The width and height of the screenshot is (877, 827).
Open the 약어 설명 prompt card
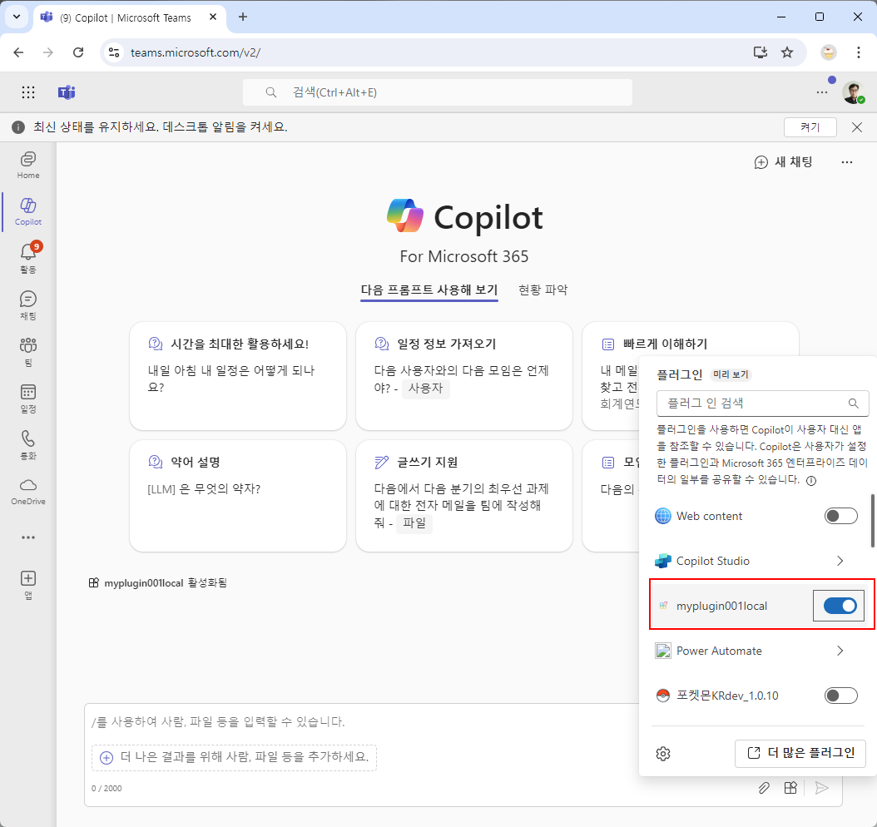pos(238,496)
